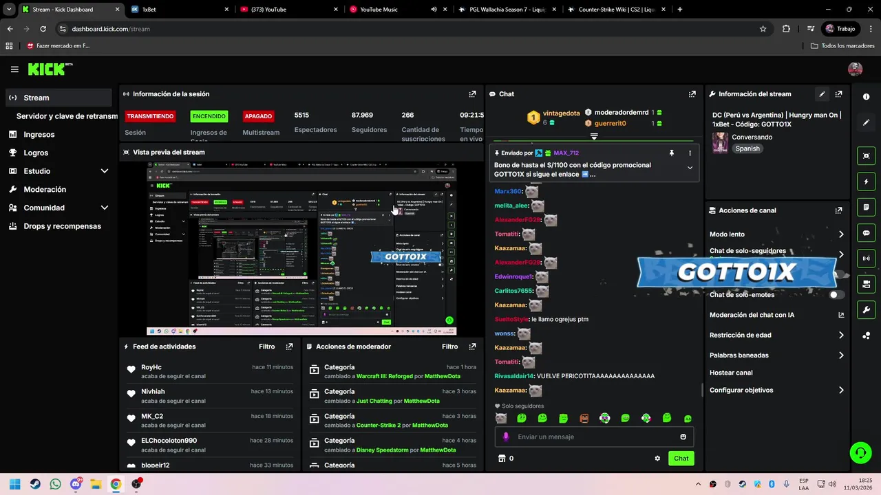Click the document icon in the right rail
Viewport: 881px width, 495px height.
(866, 208)
